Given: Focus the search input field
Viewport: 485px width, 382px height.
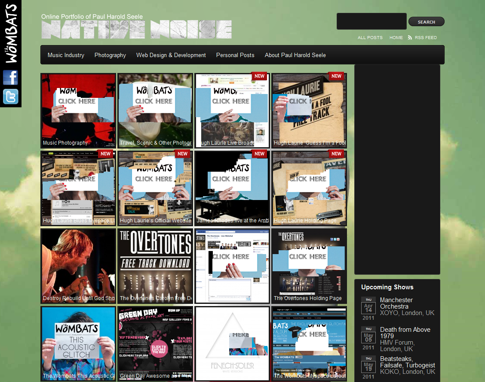Looking at the screenshot, I should tap(371, 21).
